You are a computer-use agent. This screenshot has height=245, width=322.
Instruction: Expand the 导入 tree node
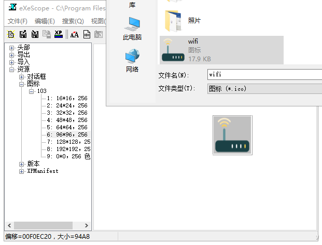coord(11,62)
